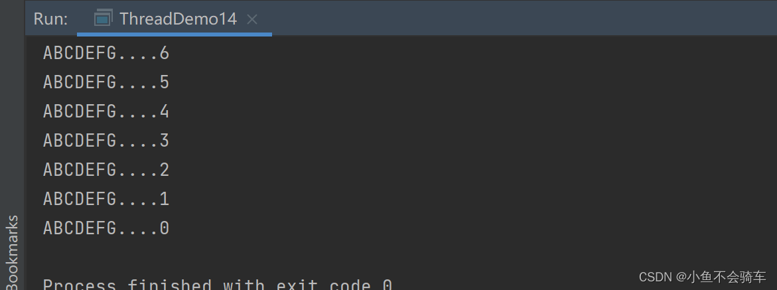Click the output line ABCDEFG....3
The image size is (777, 290).
tap(106, 141)
